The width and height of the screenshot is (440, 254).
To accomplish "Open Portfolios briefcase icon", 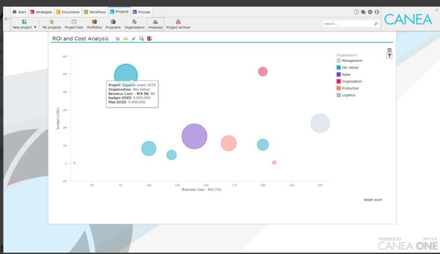I will pyautogui.click(x=94, y=22).
